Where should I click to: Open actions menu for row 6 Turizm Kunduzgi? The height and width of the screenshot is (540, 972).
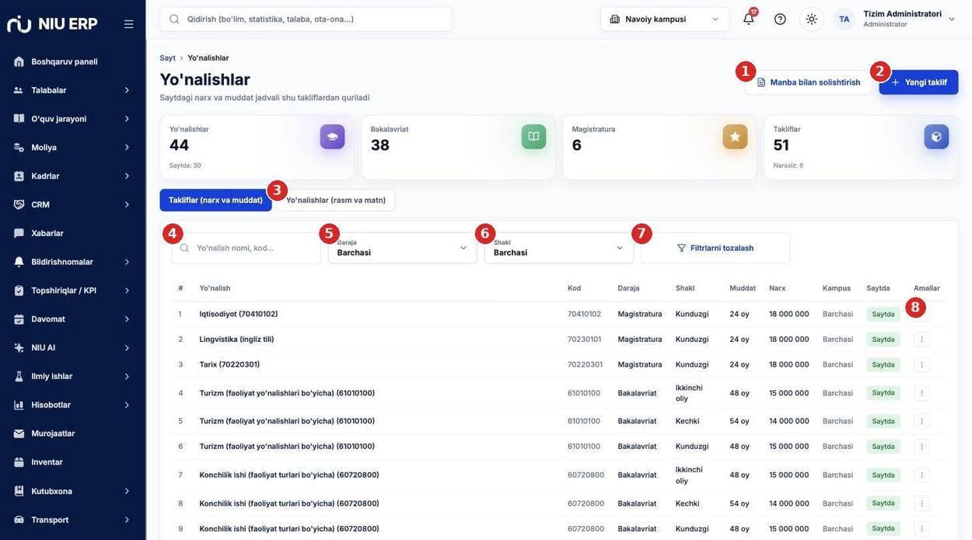tap(921, 447)
